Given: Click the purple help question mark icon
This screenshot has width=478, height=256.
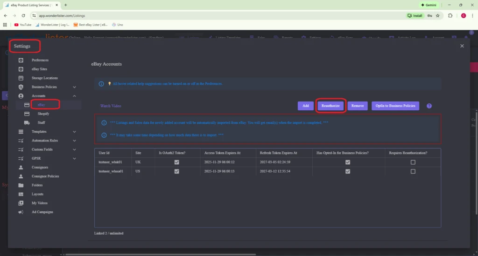Looking at the screenshot, I should [429, 106].
